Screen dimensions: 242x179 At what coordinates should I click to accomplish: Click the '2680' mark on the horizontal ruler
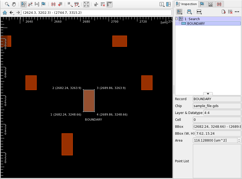86,22
